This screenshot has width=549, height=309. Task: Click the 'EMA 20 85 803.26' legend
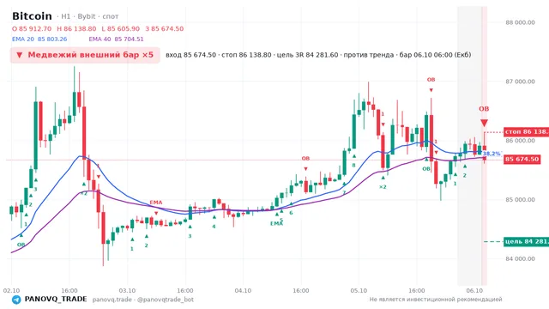pyautogui.click(x=39, y=39)
